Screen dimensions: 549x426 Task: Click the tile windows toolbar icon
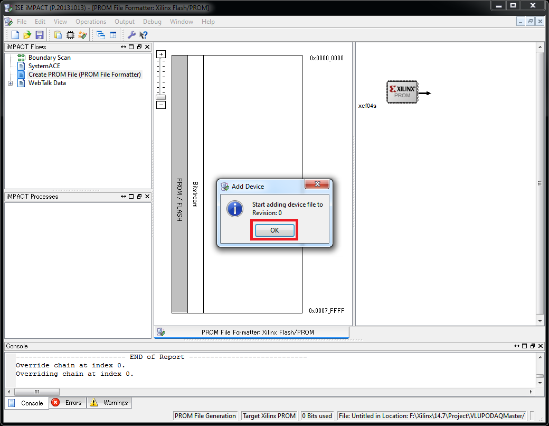click(113, 35)
